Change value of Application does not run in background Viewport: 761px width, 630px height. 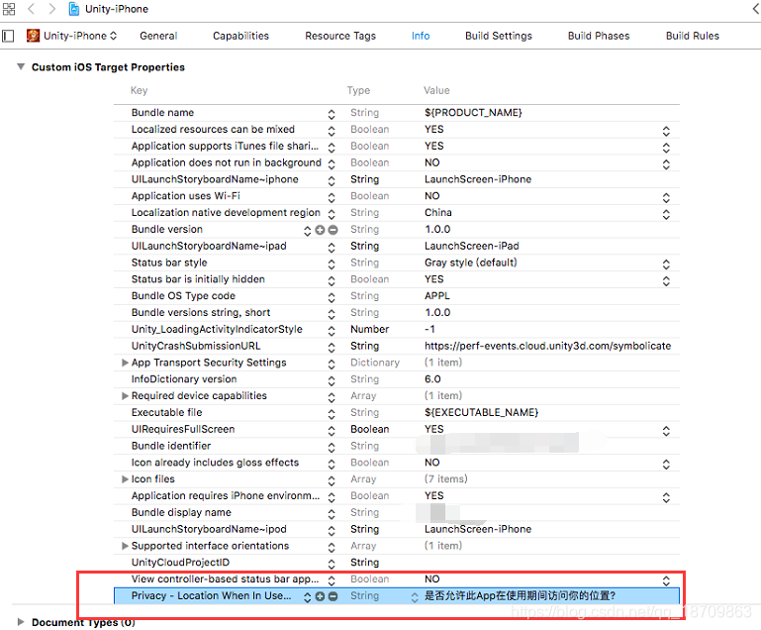[x=666, y=164]
